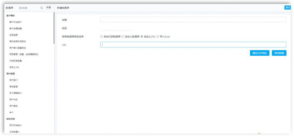Open the 用户部门 data source
Screen dimensions: 294x138
pos(13,80)
